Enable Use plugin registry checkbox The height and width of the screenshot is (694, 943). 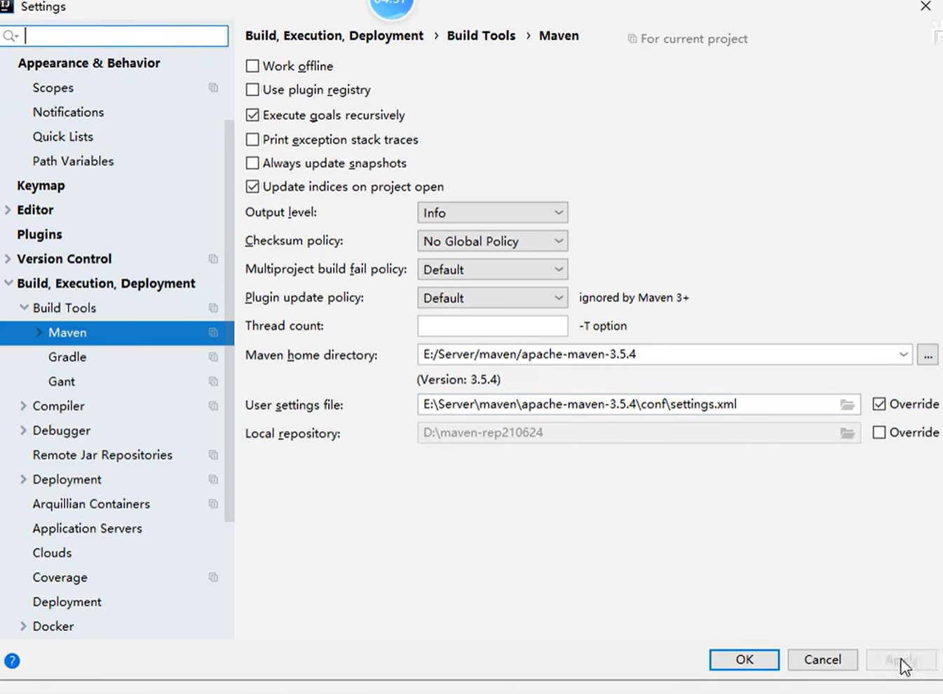[252, 90]
